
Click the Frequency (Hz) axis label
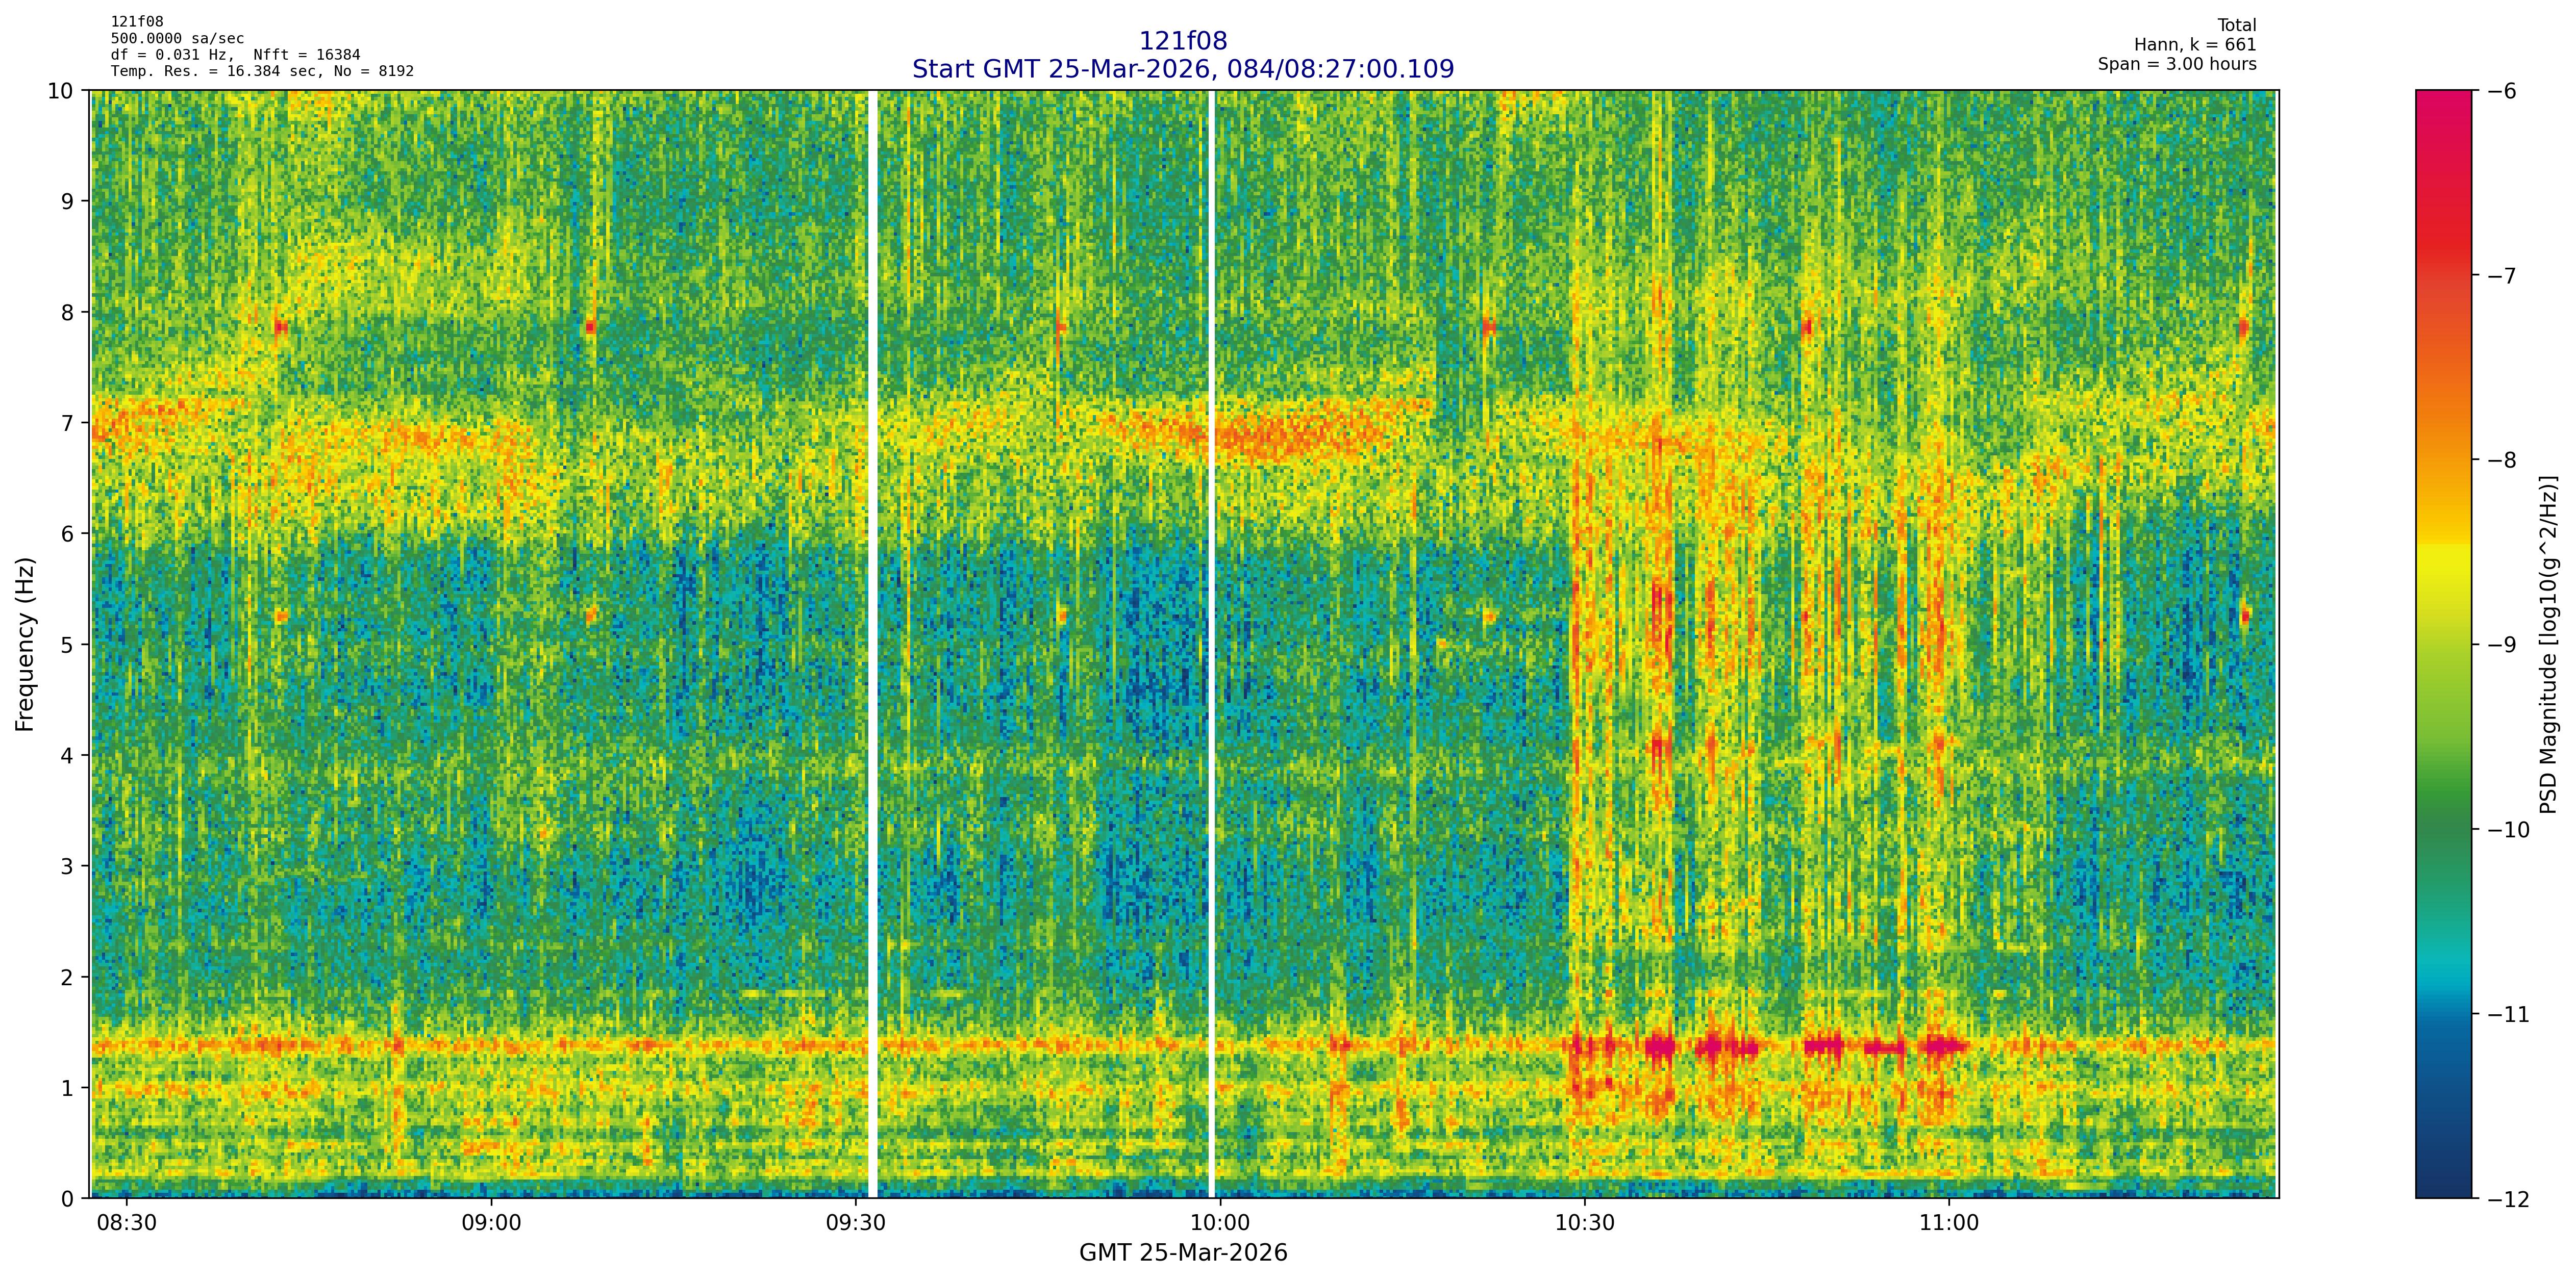tap(25, 645)
